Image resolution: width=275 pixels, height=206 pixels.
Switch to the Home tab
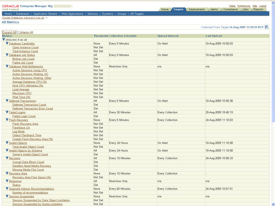(165, 9)
